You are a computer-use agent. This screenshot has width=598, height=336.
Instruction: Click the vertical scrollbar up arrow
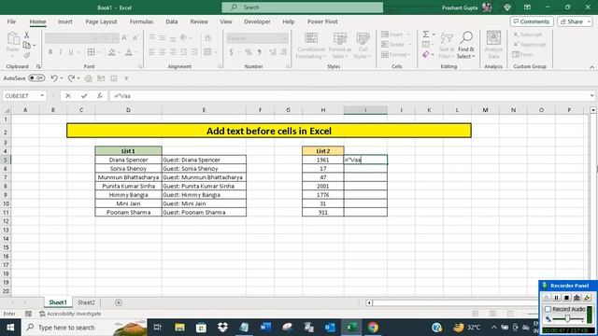(593, 110)
